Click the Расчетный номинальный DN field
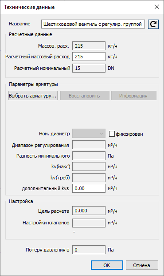The image size is (164, 276). (89, 68)
